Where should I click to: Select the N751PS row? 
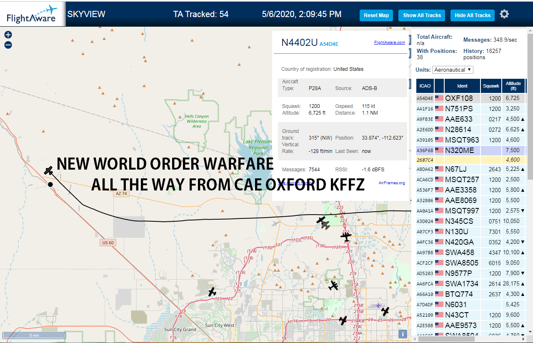click(471, 109)
